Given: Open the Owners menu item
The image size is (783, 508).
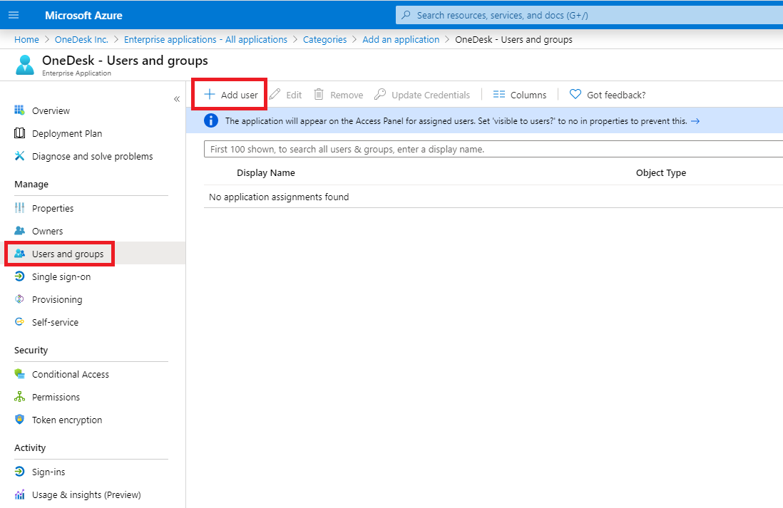Looking at the screenshot, I should click(48, 231).
